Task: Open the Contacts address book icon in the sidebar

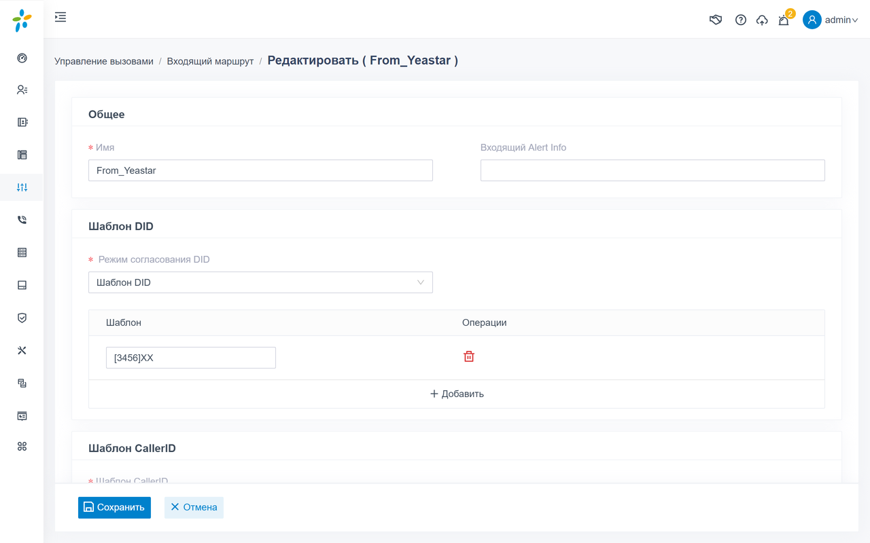Action: tap(22, 122)
